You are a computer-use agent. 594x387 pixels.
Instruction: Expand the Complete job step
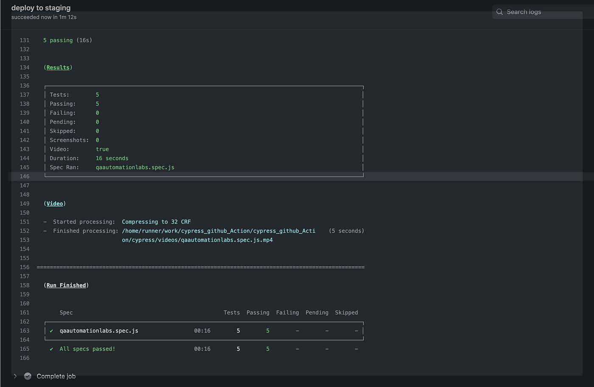pos(15,376)
